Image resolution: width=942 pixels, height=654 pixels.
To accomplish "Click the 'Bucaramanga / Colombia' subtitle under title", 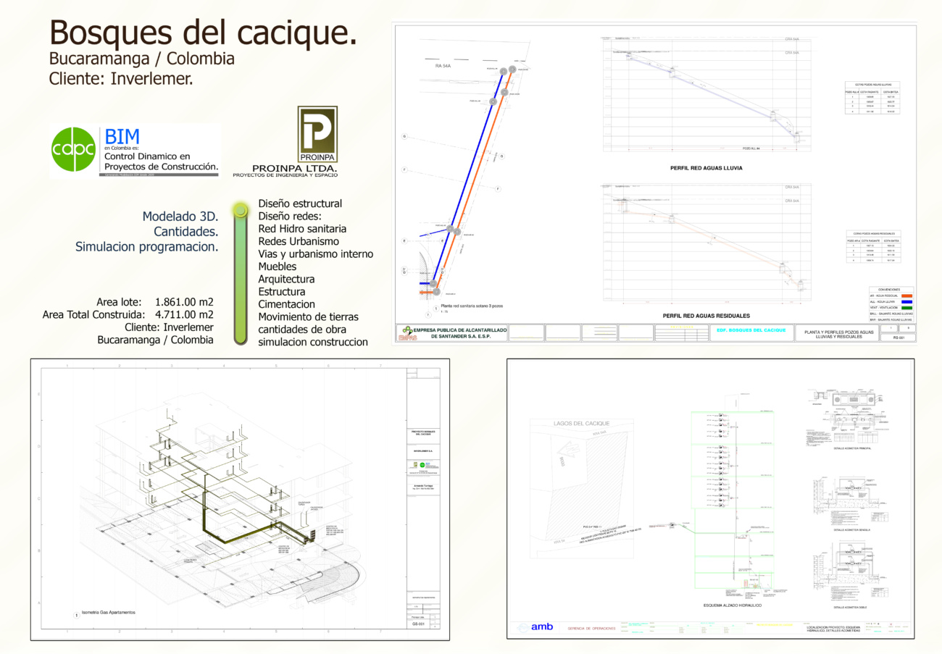I will [141, 59].
